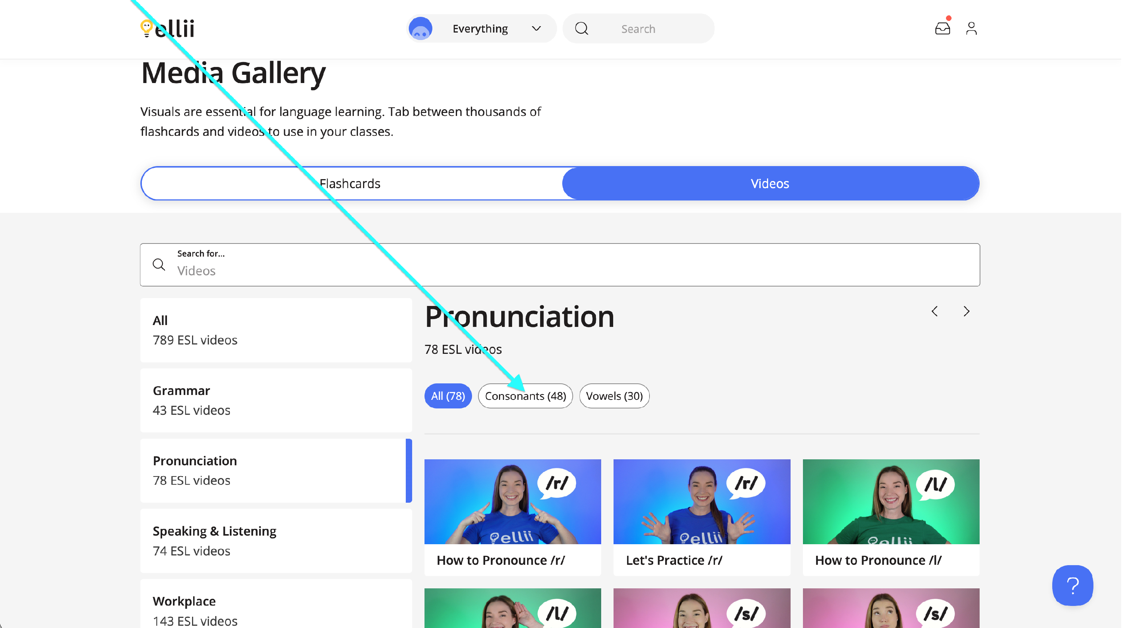Open the How to Pronounce /r/ video
The width and height of the screenshot is (1123, 628).
pyautogui.click(x=513, y=517)
